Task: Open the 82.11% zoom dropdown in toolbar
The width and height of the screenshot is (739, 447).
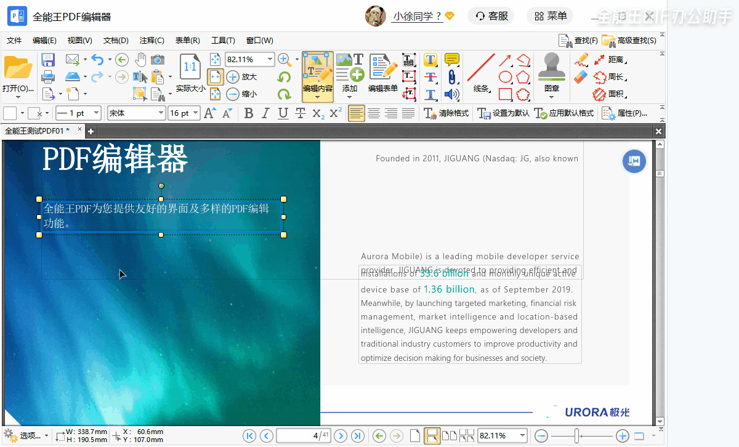Action: [269, 60]
